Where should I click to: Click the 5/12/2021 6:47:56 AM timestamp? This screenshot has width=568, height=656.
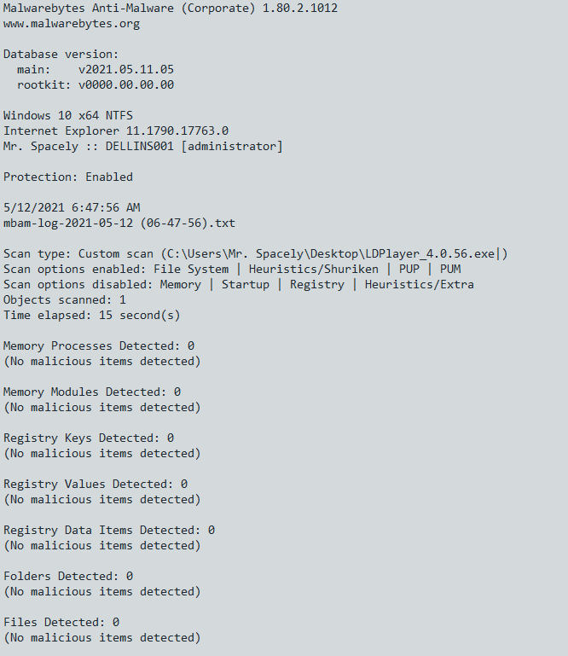pos(72,207)
